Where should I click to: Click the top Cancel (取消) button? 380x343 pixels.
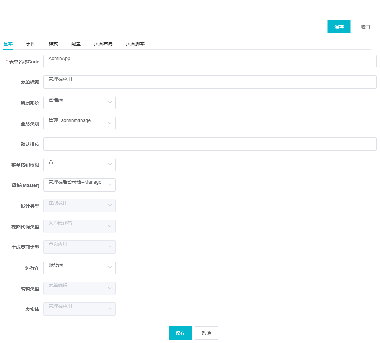[365, 27]
